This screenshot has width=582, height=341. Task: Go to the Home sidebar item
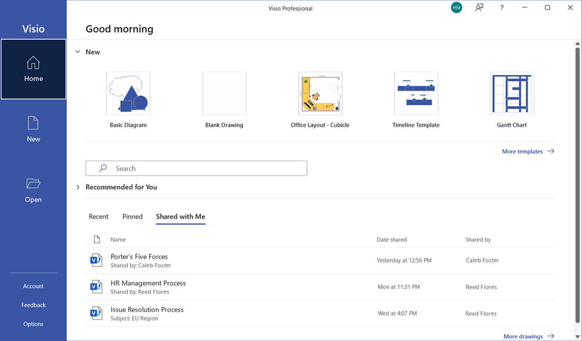click(x=33, y=69)
